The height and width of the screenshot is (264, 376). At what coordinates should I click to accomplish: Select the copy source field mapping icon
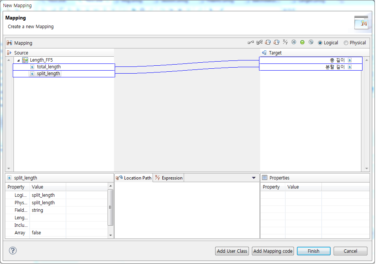(x=268, y=42)
